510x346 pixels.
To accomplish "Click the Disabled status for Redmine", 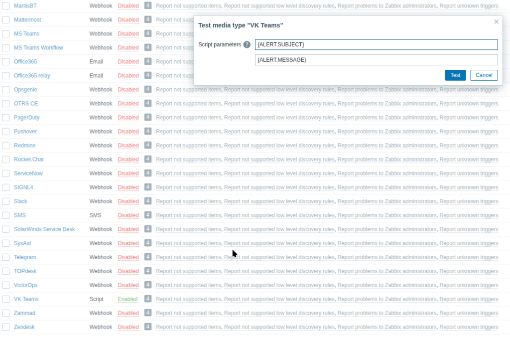I will pos(128,146).
